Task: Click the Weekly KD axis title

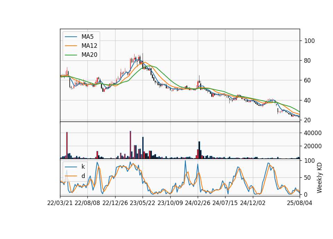Action: coord(319,178)
